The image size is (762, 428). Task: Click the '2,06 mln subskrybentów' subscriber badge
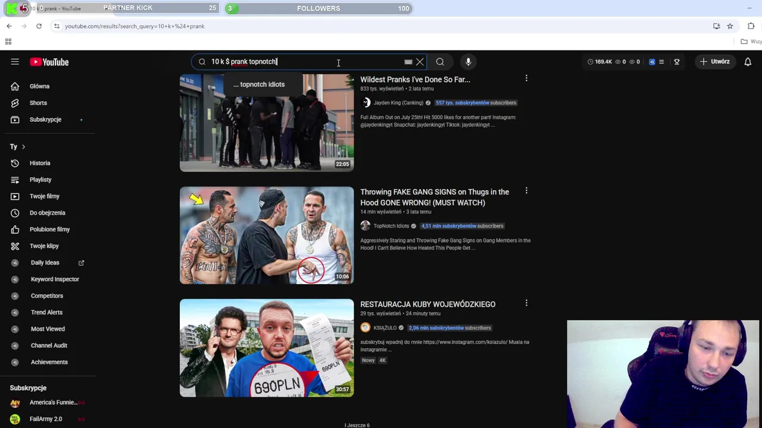[449, 328]
